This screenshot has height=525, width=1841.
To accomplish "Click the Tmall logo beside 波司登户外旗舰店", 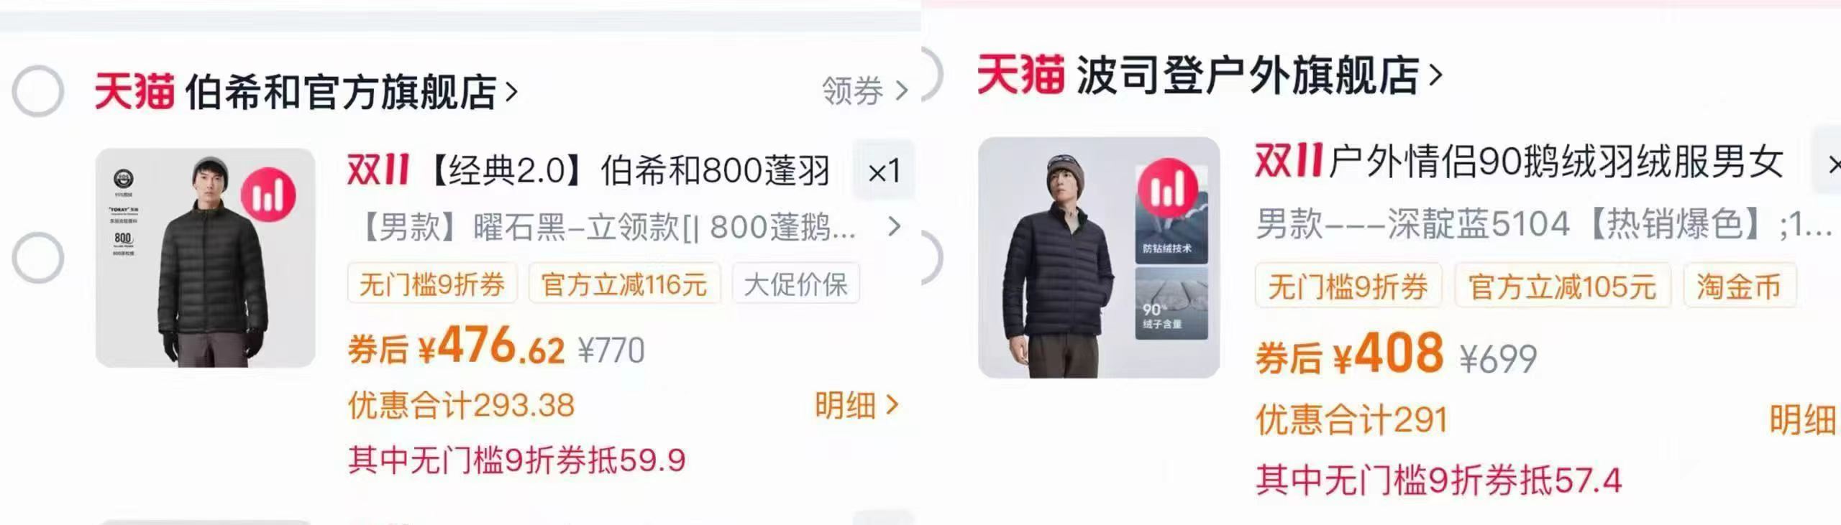I will 1020,75.
